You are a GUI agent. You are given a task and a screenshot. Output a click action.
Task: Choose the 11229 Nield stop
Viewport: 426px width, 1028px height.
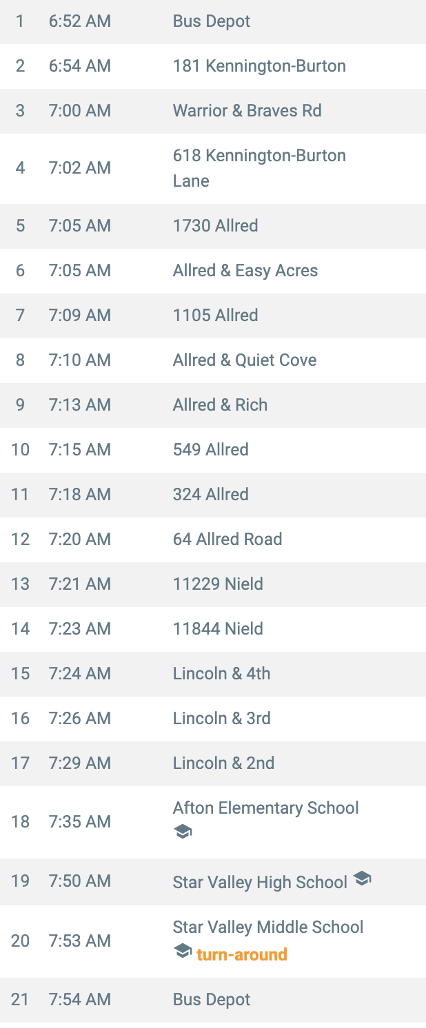[x=213, y=584]
